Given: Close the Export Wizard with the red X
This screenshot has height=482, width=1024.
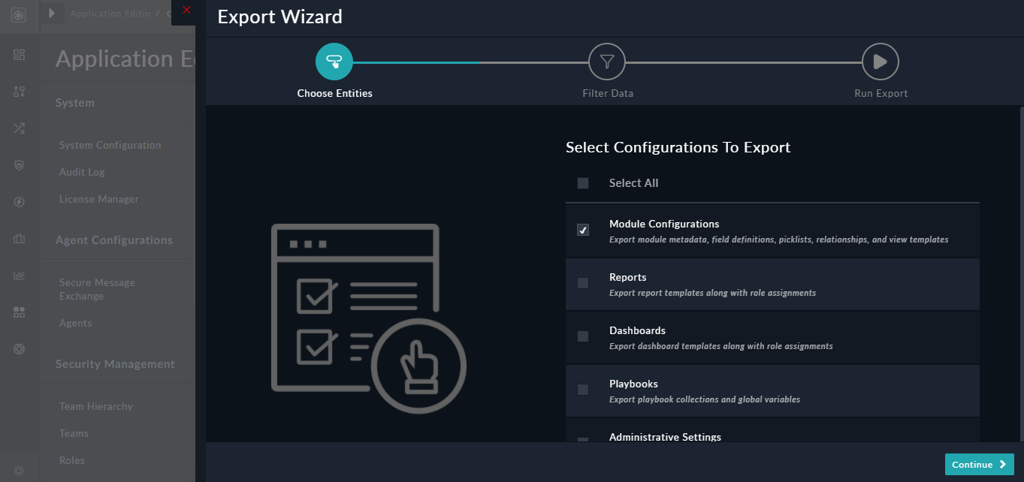Looking at the screenshot, I should [187, 10].
